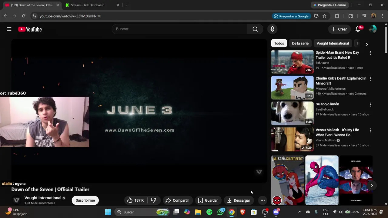Click the Crear button
Screen dimensions: 388x218
point(339,29)
